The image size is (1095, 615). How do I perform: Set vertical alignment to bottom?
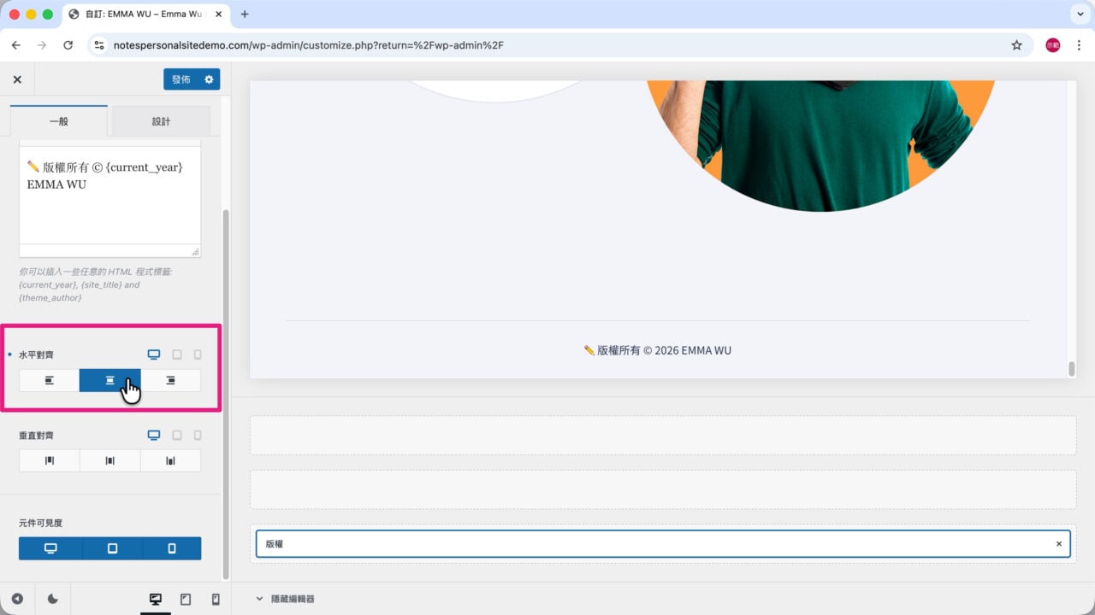(x=170, y=460)
